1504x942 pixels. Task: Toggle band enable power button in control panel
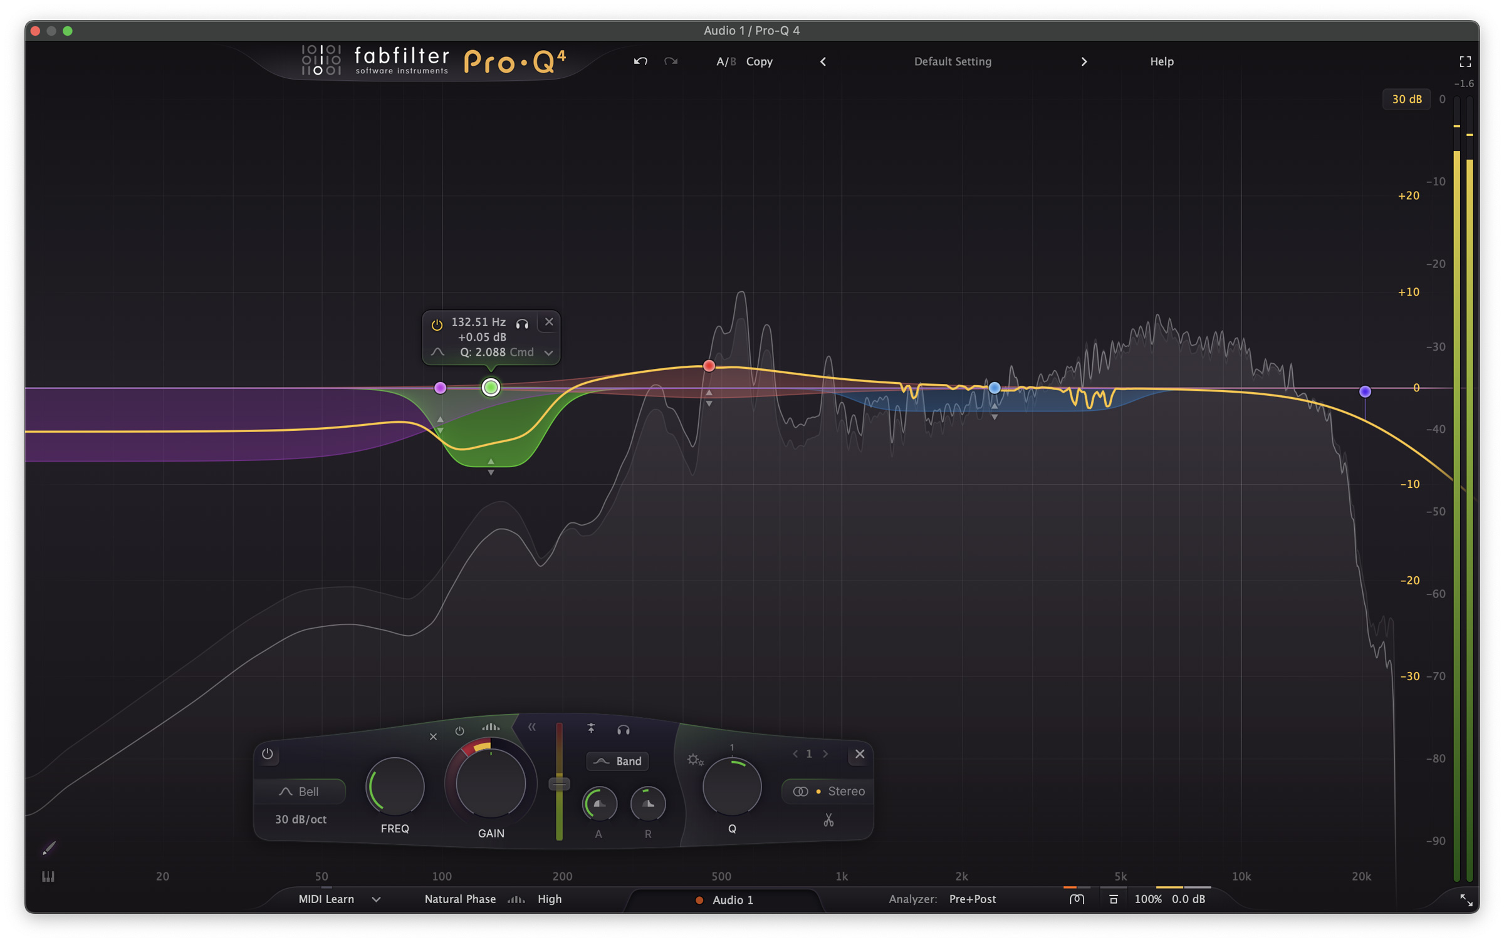268,753
